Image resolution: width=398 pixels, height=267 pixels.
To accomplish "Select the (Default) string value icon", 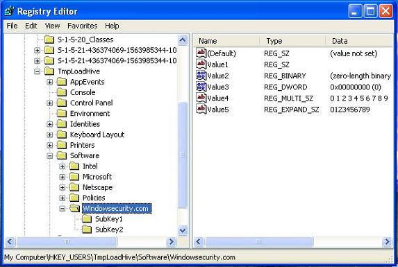I will [201, 53].
